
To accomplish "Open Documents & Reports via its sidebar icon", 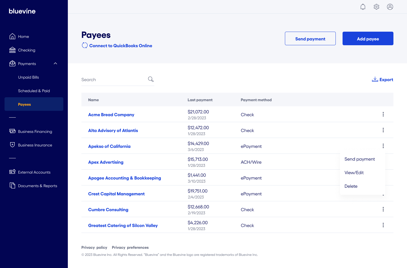I will click(x=12, y=185).
